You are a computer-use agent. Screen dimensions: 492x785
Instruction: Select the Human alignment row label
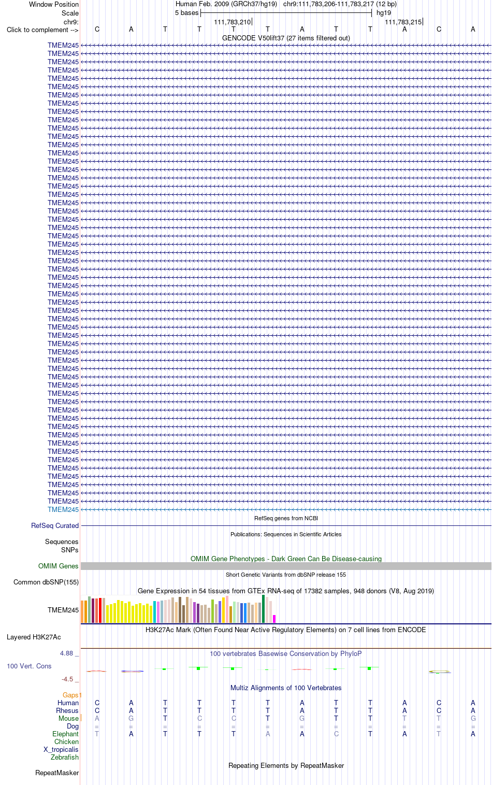(x=68, y=703)
